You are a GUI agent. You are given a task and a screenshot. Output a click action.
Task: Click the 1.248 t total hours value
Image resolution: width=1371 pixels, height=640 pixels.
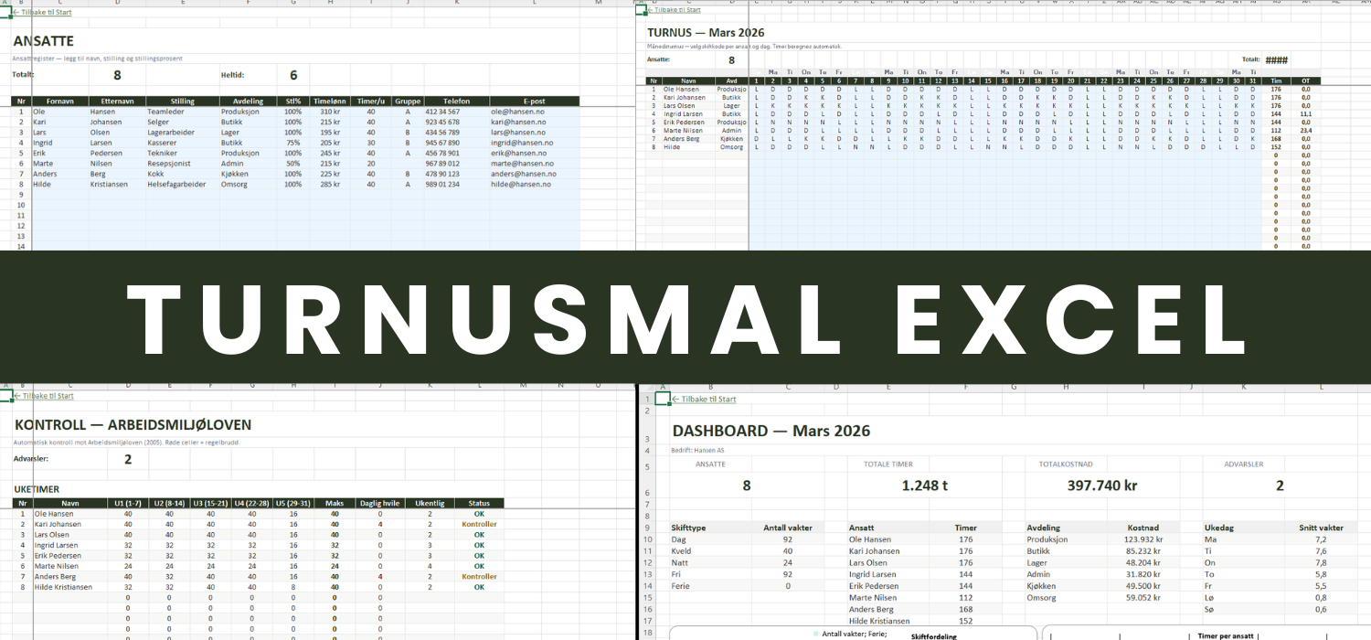(x=924, y=485)
